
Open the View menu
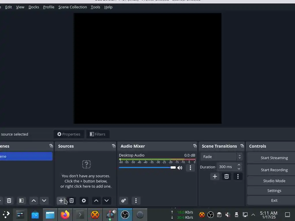tap(20, 7)
